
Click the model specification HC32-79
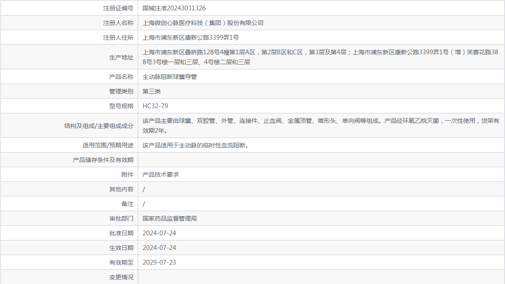click(156, 106)
